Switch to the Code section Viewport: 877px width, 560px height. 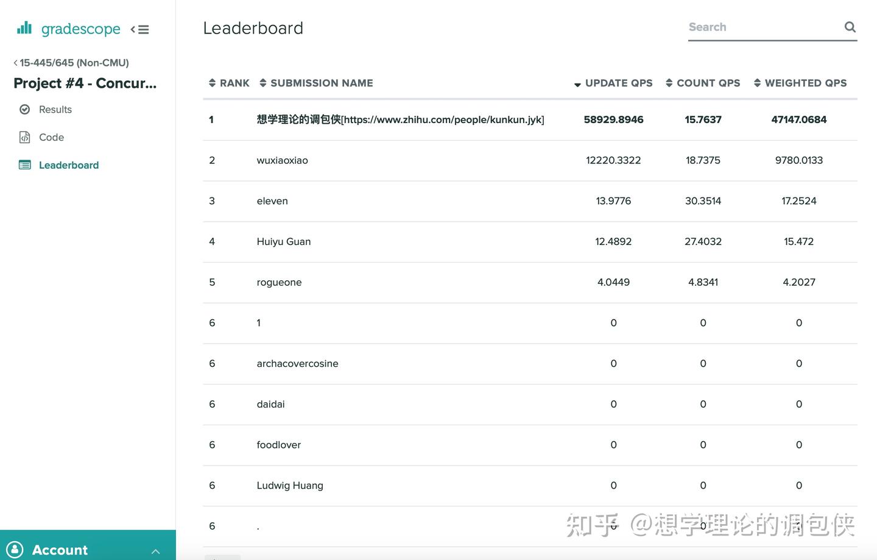(x=52, y=137)
